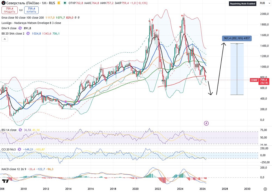The width and height of the screenshot is (272, 192).
Task: Click the purple icon beside BB 20 SMA
Action: [x=28, y=33]
